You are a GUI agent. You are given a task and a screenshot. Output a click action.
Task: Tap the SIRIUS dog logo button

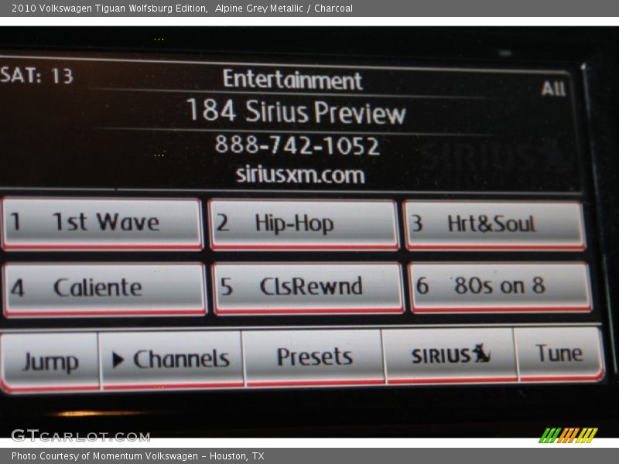[x=450, y=356]
